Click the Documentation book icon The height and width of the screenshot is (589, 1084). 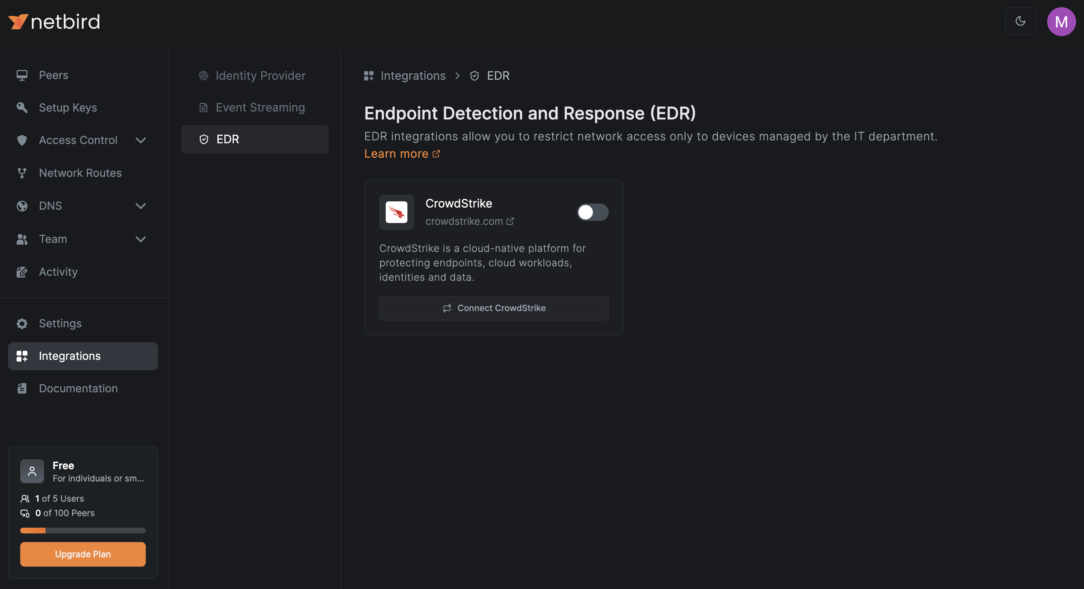coord(22,388)
